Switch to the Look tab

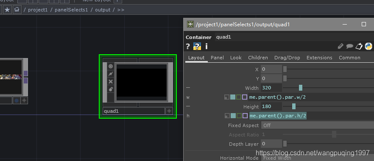click(x=236, y=58)
